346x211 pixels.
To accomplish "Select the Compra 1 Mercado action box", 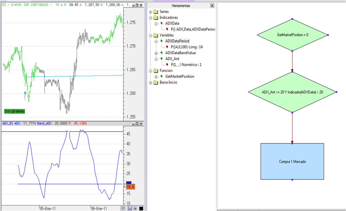I will [292, 162].
